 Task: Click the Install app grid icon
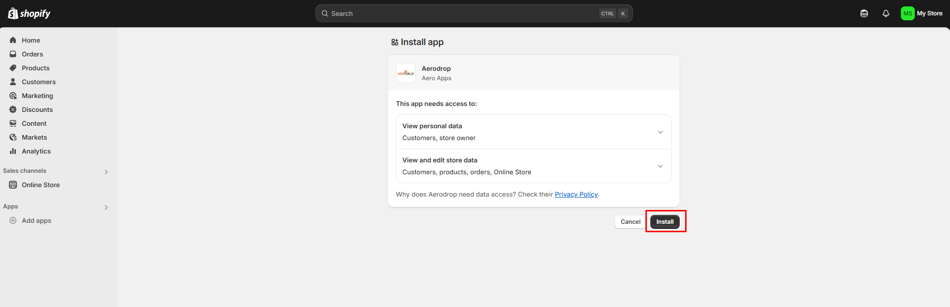click(x=395, y=42)
